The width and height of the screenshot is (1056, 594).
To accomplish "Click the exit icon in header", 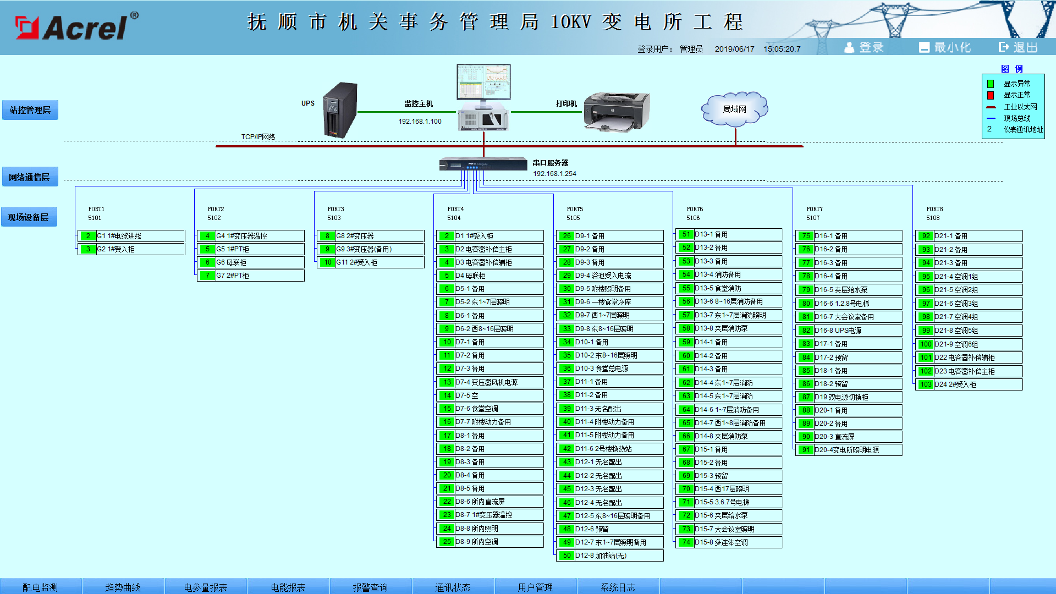I will pyautogui.click(x=1004, y=47).
